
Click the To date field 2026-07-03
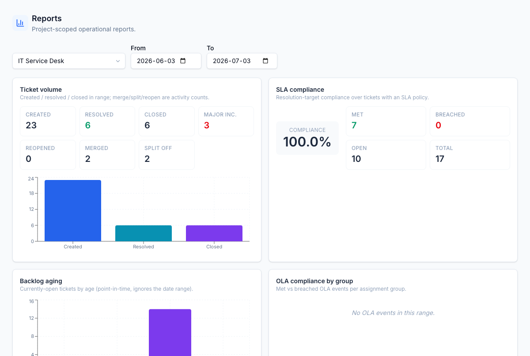(x=242, y=61)
